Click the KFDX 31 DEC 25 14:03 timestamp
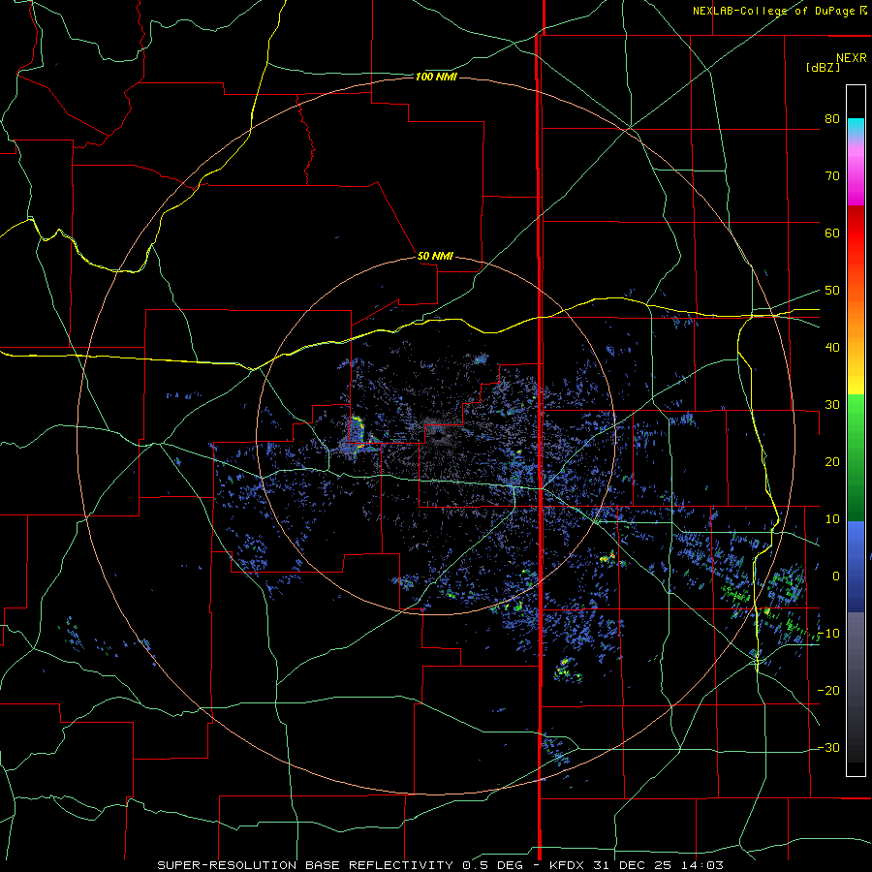Image resolution: width=872 pixels, height=872 pixels. [637, 865]
